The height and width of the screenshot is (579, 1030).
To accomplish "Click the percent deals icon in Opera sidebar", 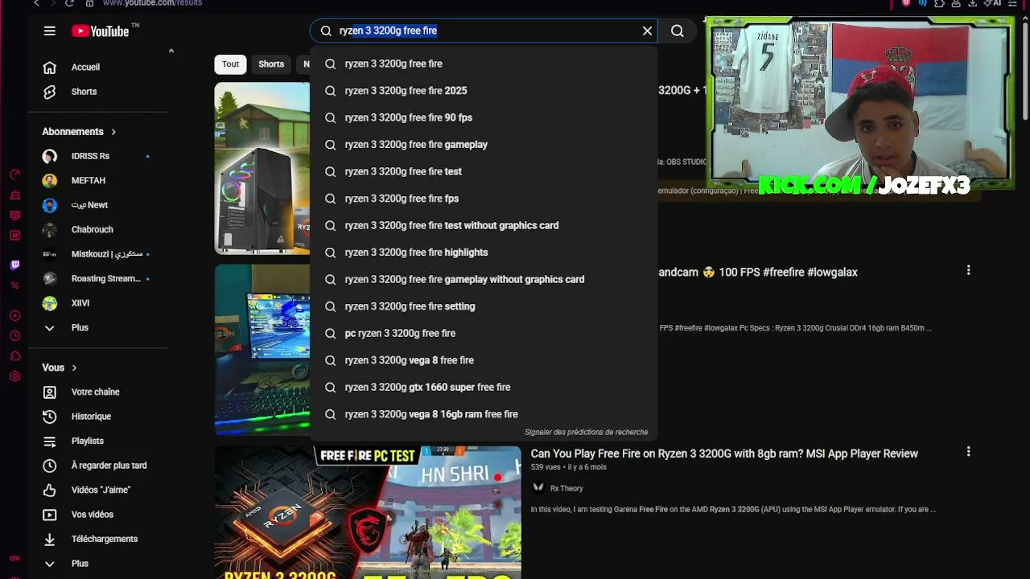I will tap(14, 285).
